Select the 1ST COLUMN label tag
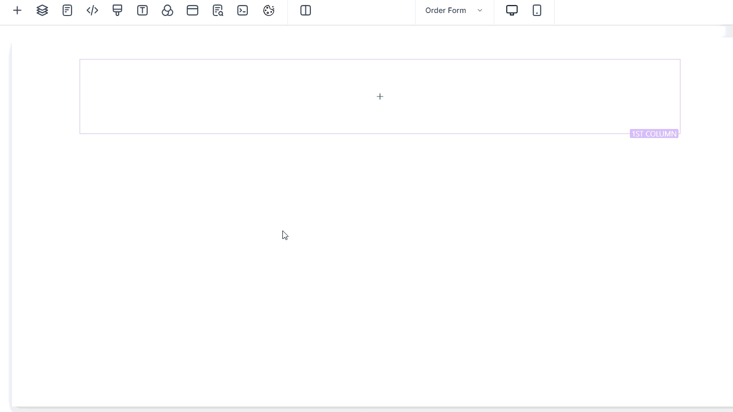 (x=654, y=134)
